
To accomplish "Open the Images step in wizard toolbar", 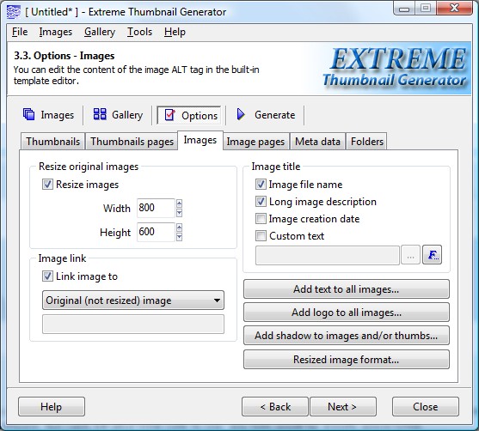I will (x=48, y=115).
